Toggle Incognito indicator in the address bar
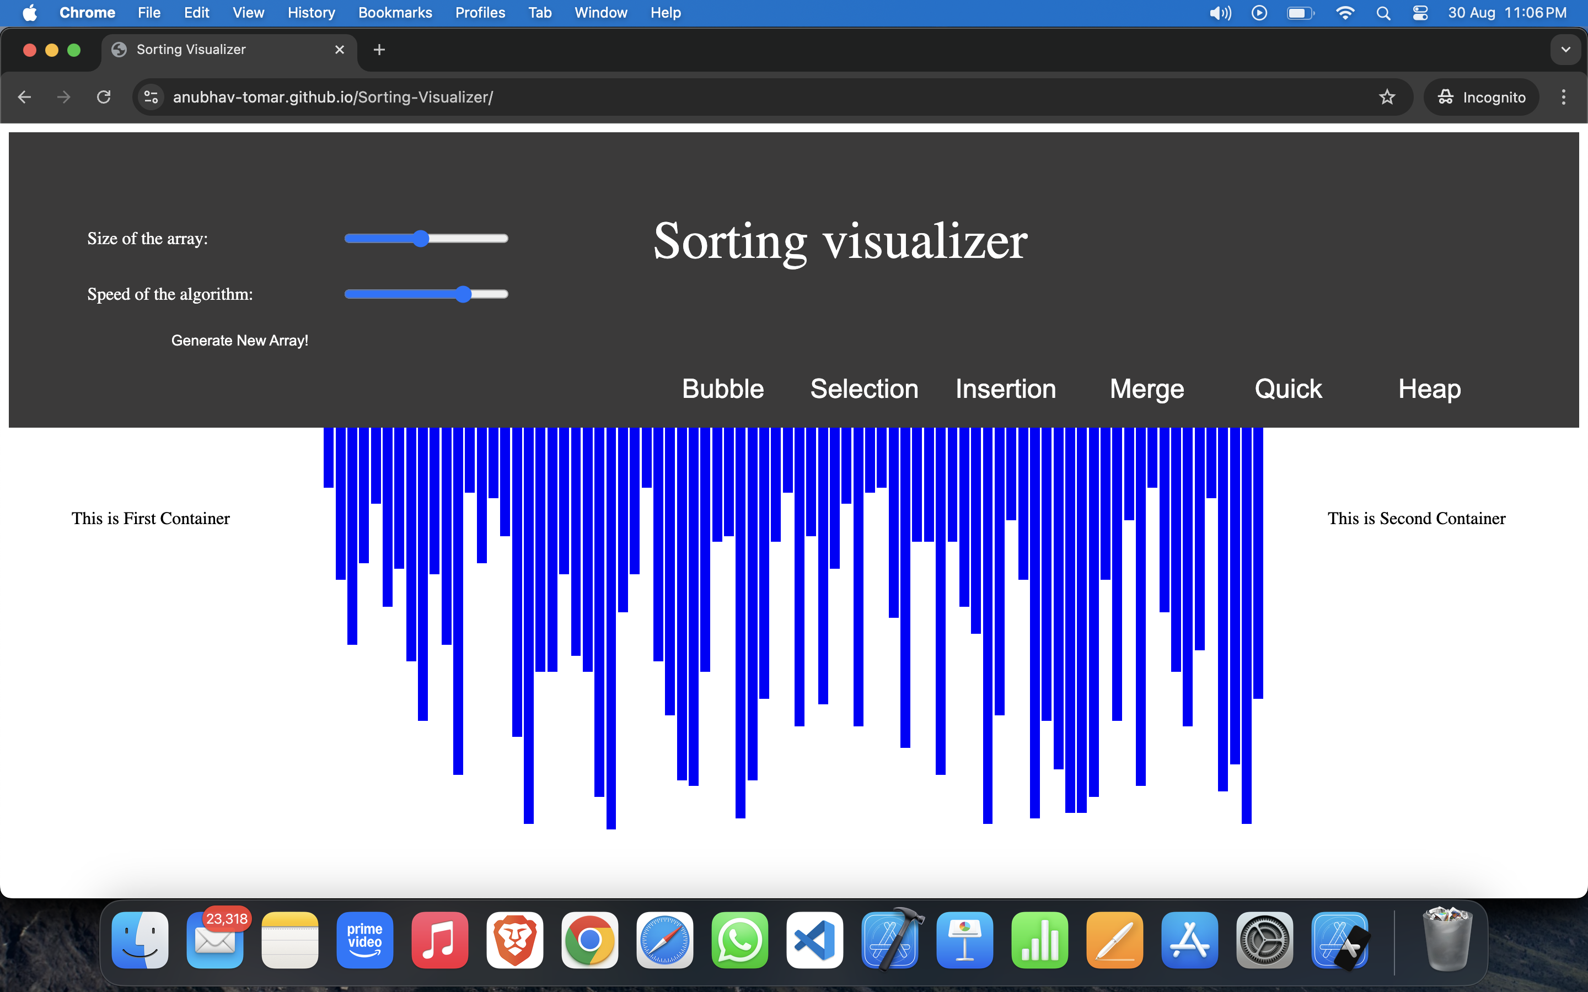Screen dimensions: 1588x992 [1482, 97]
